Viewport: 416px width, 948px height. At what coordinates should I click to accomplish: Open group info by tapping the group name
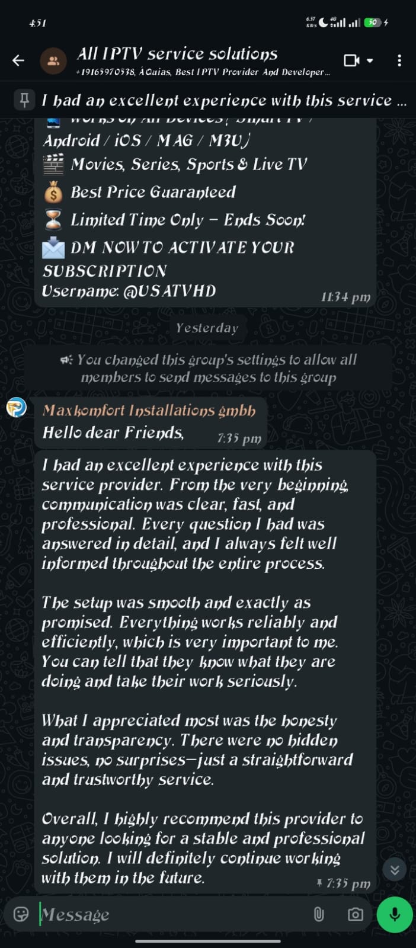[176, 53]
